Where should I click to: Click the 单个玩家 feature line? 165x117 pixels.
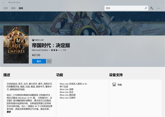(64, 87)
